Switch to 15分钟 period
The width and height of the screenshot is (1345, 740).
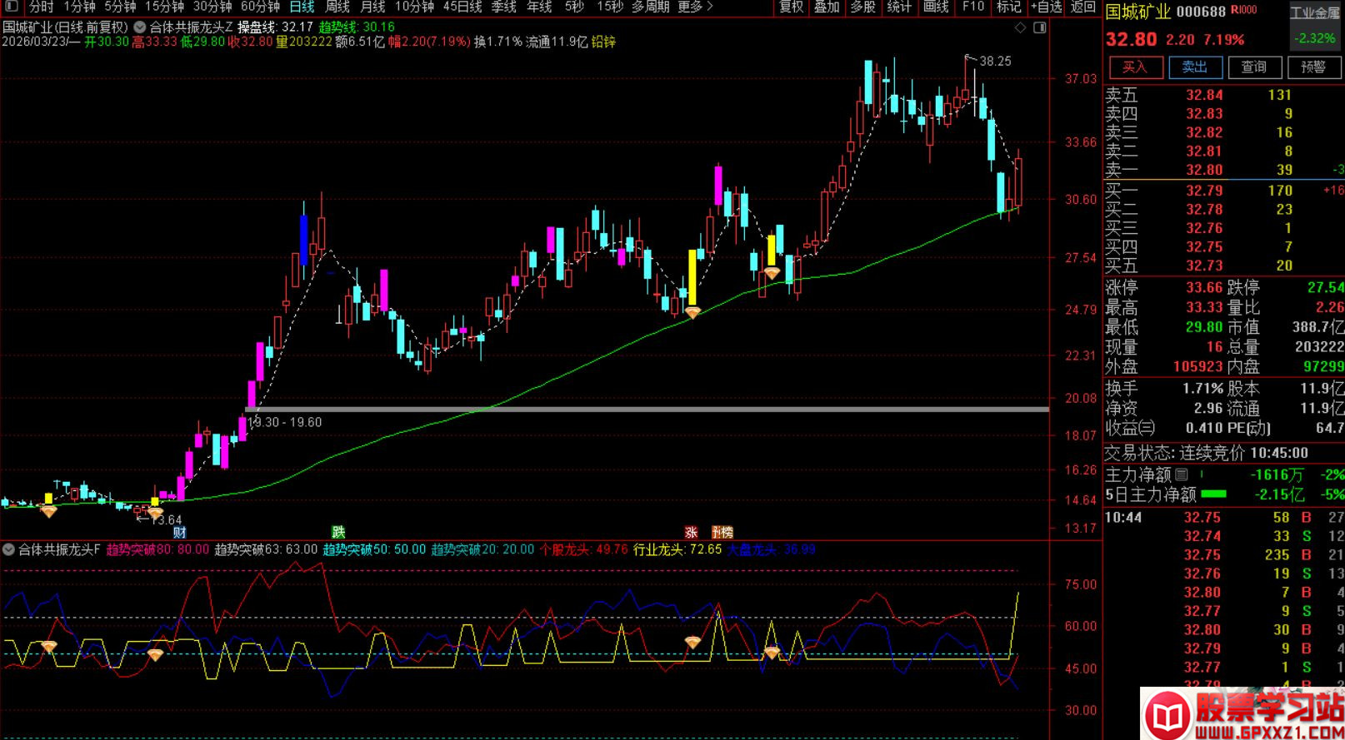coord(164,7)
